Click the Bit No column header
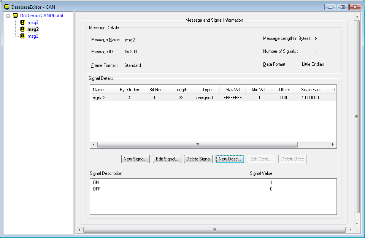The width and height of the screenshot is (365, 238). click(x=155, y=90)
